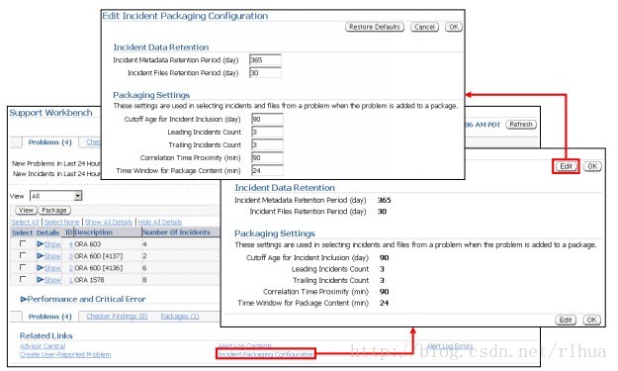The height and width of the screenshot is (371, 618).
Task: Check the ORA 603 problem row checkbox
Action: 23,243
